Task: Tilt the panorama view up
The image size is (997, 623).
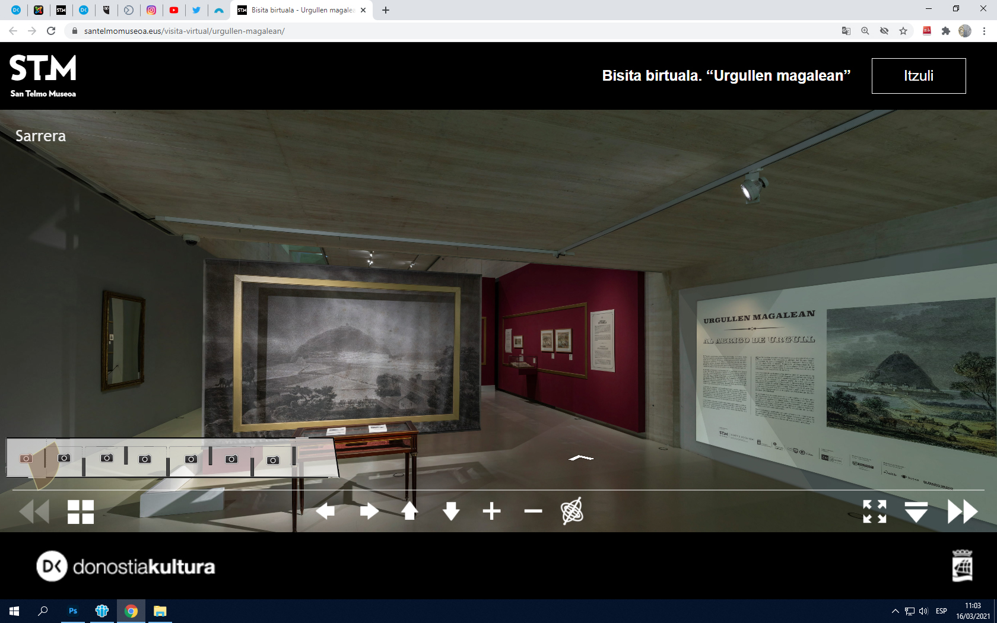Action: [x=409, y=511]
